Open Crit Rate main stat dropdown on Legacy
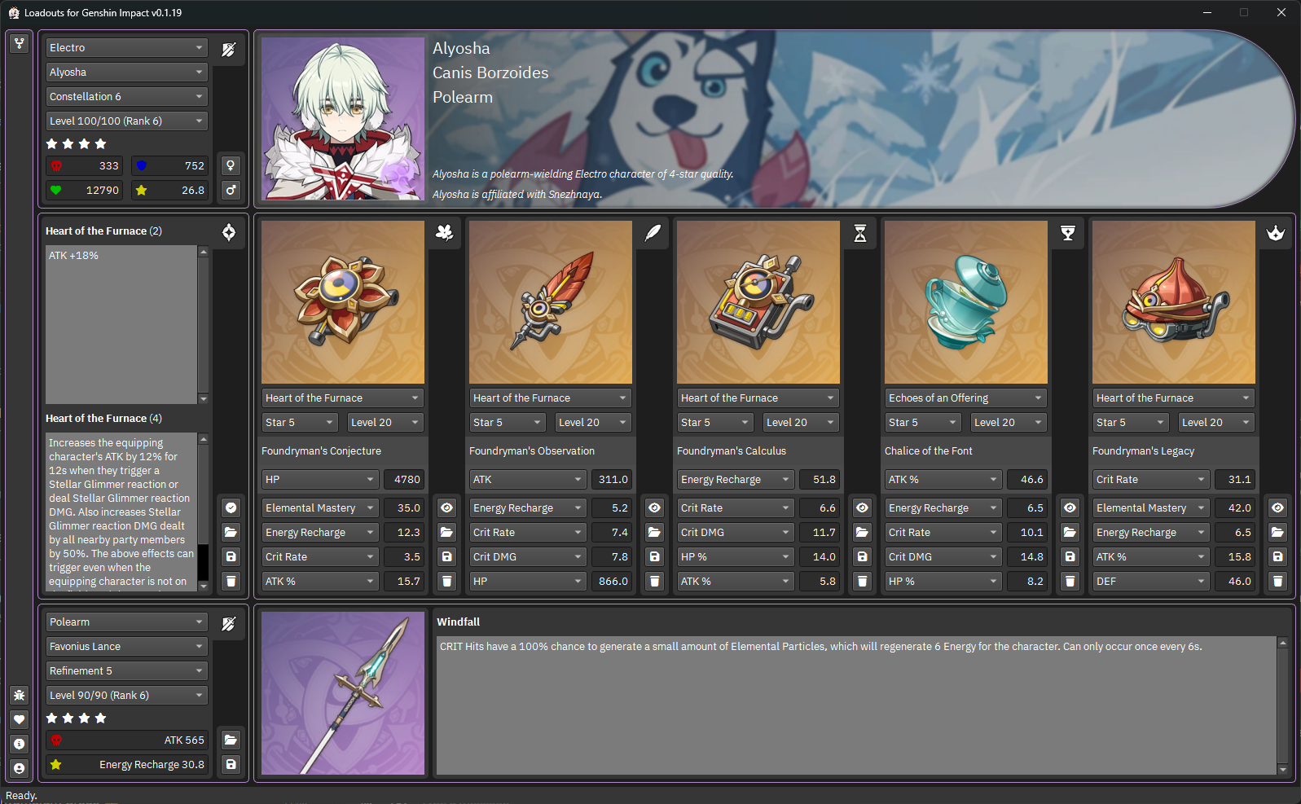The image size is (1301, 804). (x=1151, y=480)
